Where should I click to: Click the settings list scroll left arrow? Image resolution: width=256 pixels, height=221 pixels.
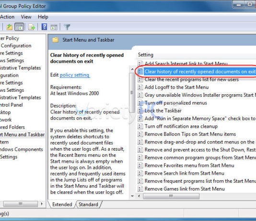point(139,196)
